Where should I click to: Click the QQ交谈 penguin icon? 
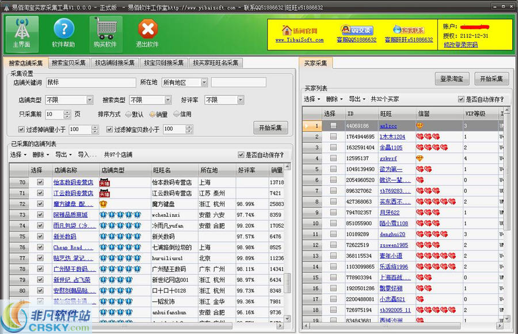(346, 30)
